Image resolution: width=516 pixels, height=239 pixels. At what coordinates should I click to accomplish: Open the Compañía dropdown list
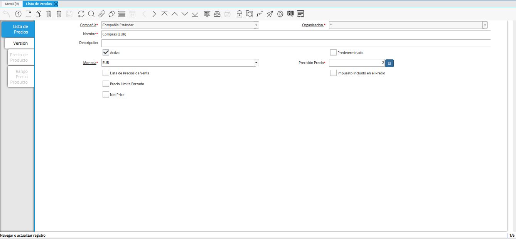click(256, 25)
